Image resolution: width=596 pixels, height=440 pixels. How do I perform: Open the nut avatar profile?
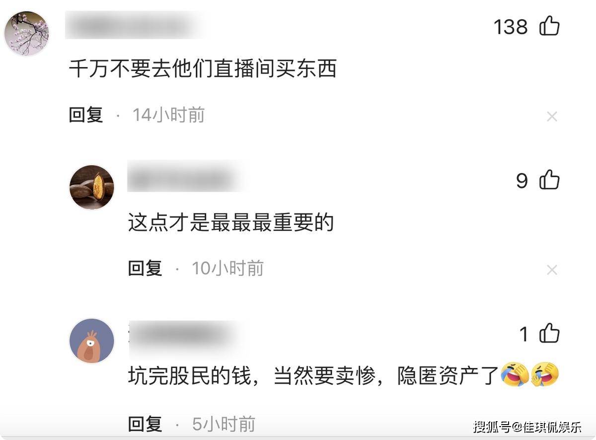(91, 187)
